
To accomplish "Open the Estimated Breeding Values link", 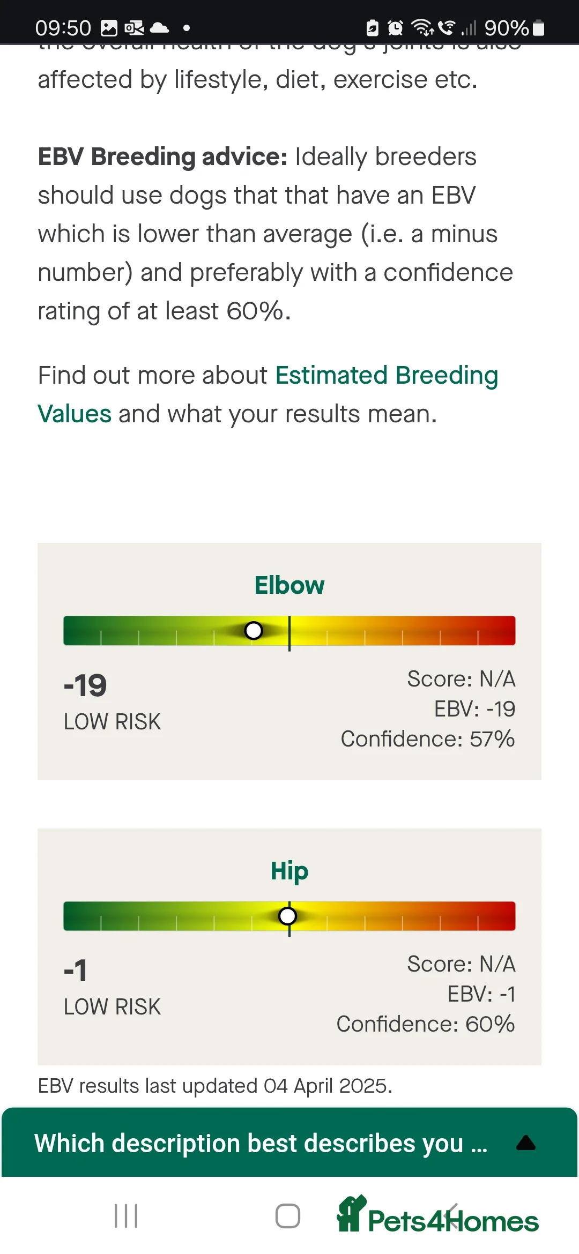I will (x=386, y=375).
